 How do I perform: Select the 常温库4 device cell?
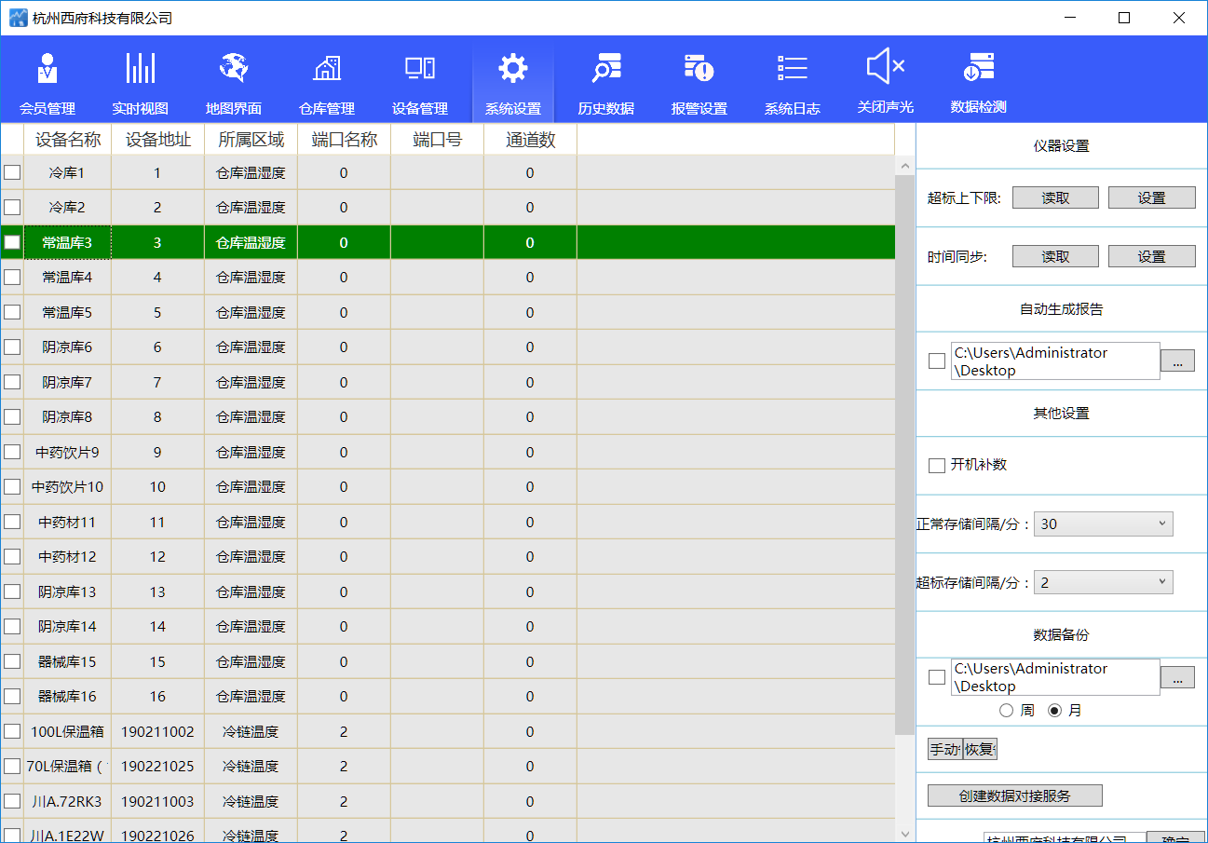point(67,277)
